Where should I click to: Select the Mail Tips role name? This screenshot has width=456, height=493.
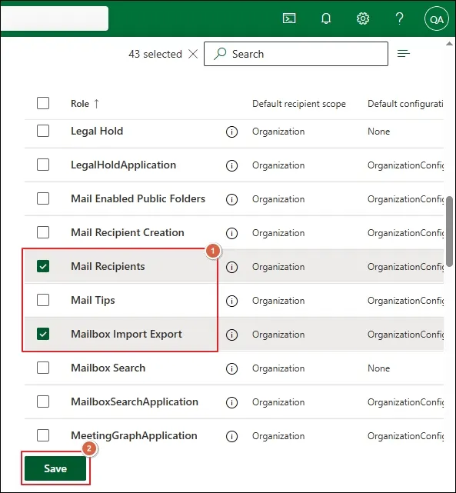[93, 300]
